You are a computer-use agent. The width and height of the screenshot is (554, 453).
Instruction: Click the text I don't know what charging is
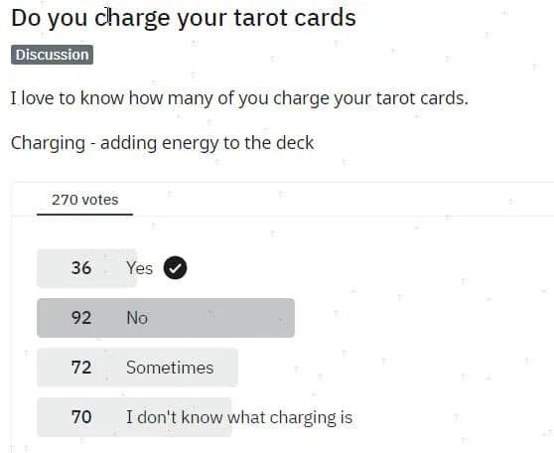pyautogui.click(x=239, y=417)
